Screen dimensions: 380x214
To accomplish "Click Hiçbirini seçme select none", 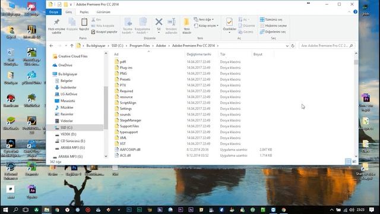I will click(x=273, y=26).
